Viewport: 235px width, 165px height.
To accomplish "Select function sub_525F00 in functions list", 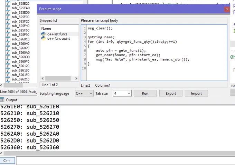I will pos(20,17).
